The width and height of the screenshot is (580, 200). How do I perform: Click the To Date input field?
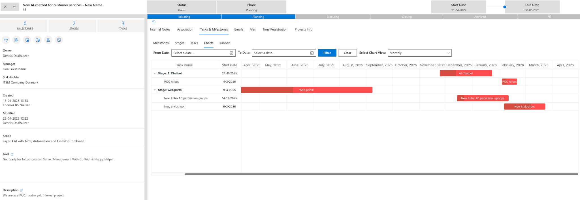click(x=284, y=53)
